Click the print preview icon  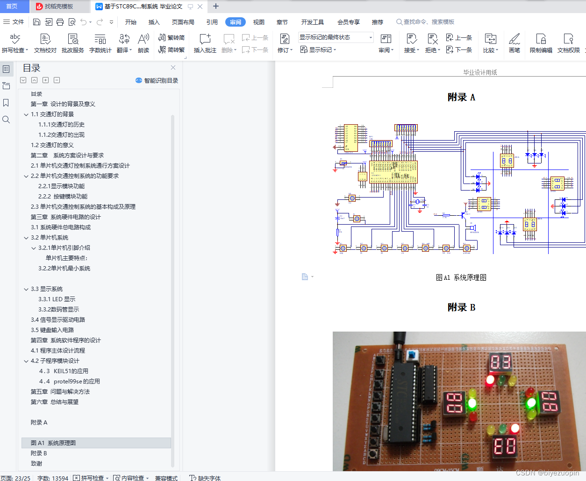point(71,22)
